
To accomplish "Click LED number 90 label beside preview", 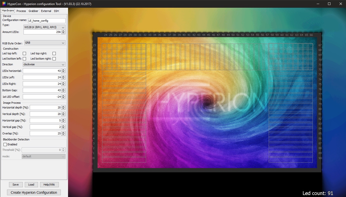I will click(x=320, y=158).
